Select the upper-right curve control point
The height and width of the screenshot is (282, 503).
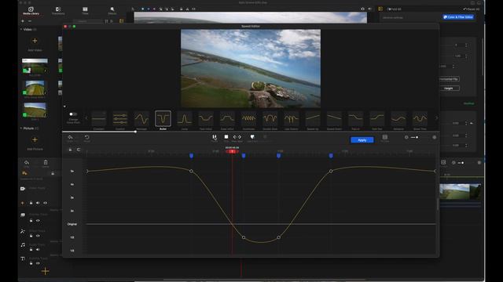(x=331, y=172)
